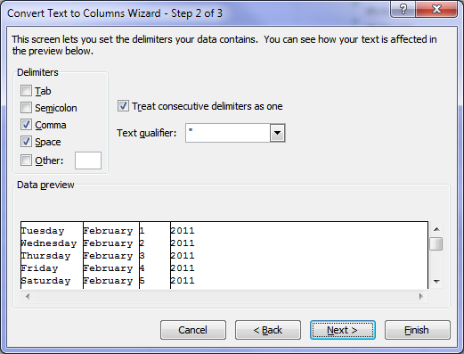Image resolution: width=464 pixels, height=354 pixels.
Task: Click the help question mark icon
Action: pyautogui.click(x=403, y=9)
